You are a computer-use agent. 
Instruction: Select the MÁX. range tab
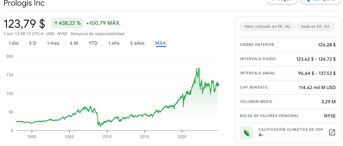pyautogui.click(x=161, y=43)
